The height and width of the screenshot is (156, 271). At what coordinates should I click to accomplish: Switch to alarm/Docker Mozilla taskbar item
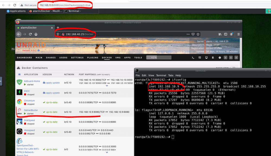pos(46,11)
